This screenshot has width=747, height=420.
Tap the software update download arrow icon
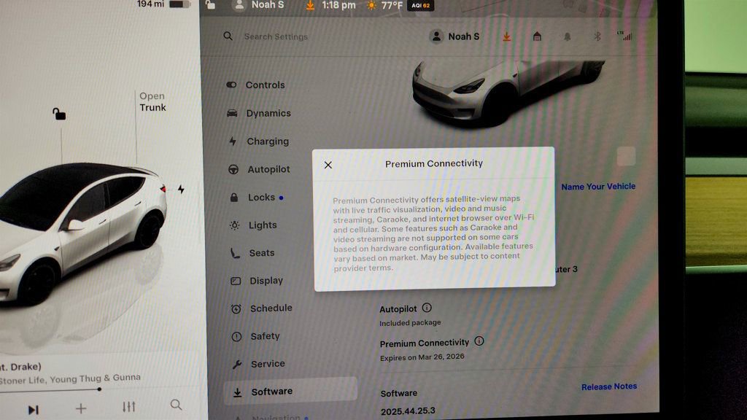(506, 35)
